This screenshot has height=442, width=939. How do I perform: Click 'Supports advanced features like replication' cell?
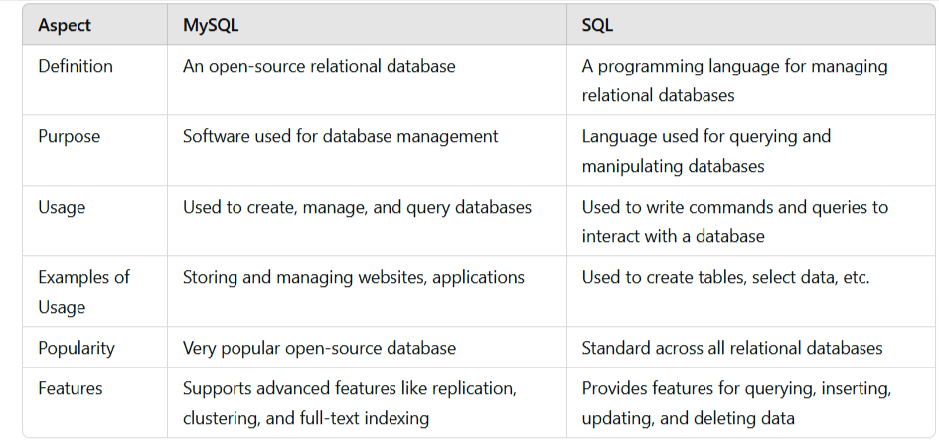[367, 402]
